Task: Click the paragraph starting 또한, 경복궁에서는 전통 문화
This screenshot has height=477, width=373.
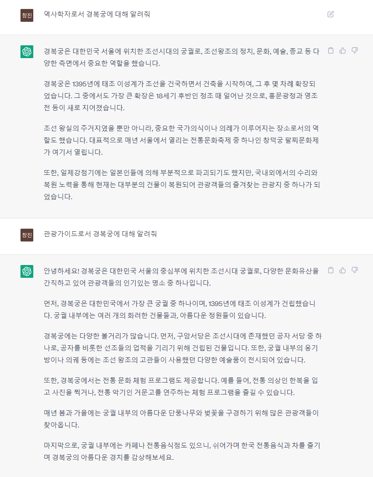Action: [181, 386]
